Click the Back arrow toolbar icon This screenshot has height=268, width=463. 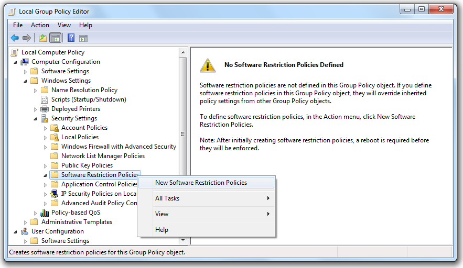tap(15, 38)
